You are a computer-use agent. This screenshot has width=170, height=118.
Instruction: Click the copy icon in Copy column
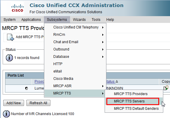coord(166,88)
